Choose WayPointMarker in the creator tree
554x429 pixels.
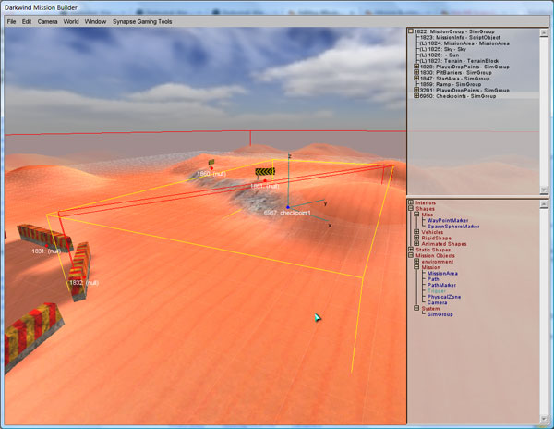pyautogui.click(x=447, y=221)
